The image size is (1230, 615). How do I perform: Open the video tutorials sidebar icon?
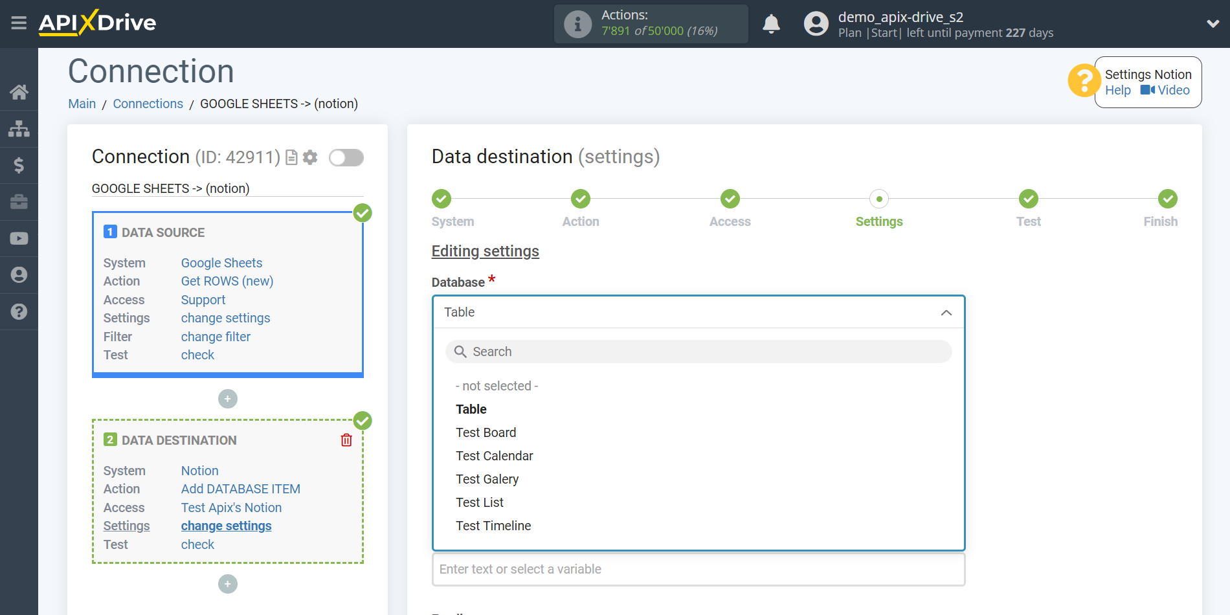pyautogui.click(x=19, y=238)
